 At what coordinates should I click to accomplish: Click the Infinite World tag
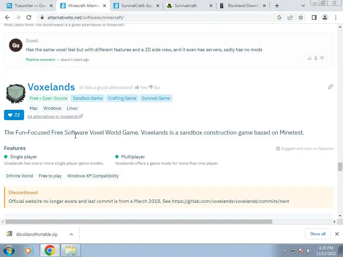(x=19, y=176)
